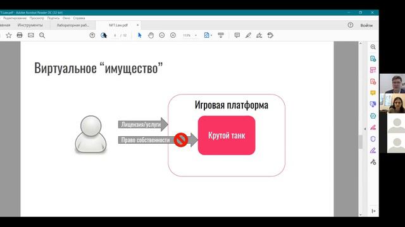Image resolution: width=405 pixels, height=227 pixels.
Task: Open Compress PDF tool in sidebar
Action: pos(373,116)
